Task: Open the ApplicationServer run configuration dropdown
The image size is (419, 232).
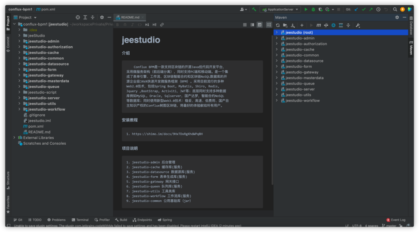Action: pos(280,9)
